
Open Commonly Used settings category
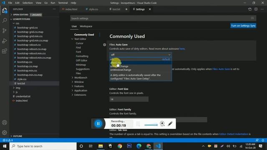[x=84, y=35]
